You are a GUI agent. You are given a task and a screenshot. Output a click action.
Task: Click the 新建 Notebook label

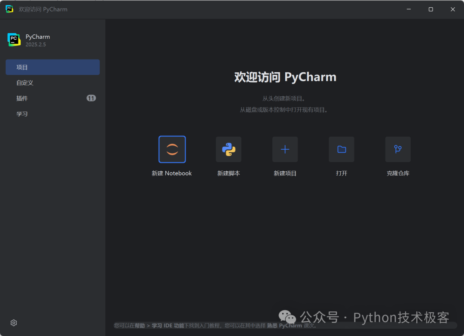(x=171, y=173)
